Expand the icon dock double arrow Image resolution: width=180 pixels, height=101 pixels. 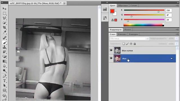coord(107,2)
